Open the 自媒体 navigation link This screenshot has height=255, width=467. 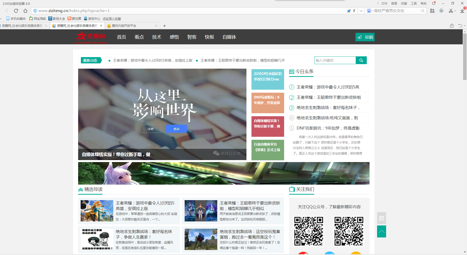pos(229,37)
